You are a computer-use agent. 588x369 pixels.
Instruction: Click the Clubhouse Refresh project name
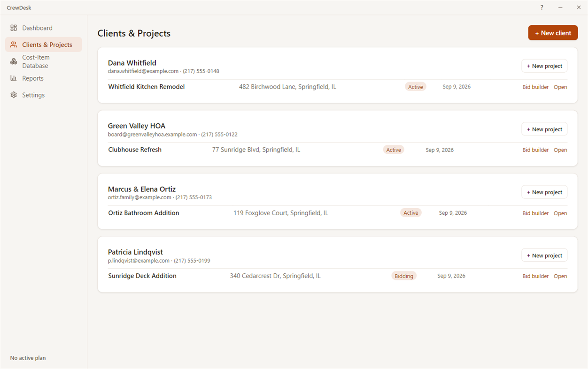click(135, 150)
